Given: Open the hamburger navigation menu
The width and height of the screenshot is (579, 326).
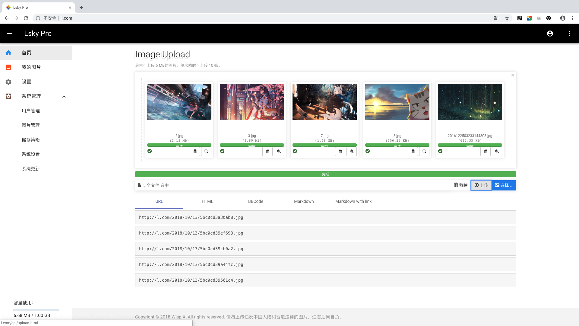Looking at the screenshot, I should [10, 34].
